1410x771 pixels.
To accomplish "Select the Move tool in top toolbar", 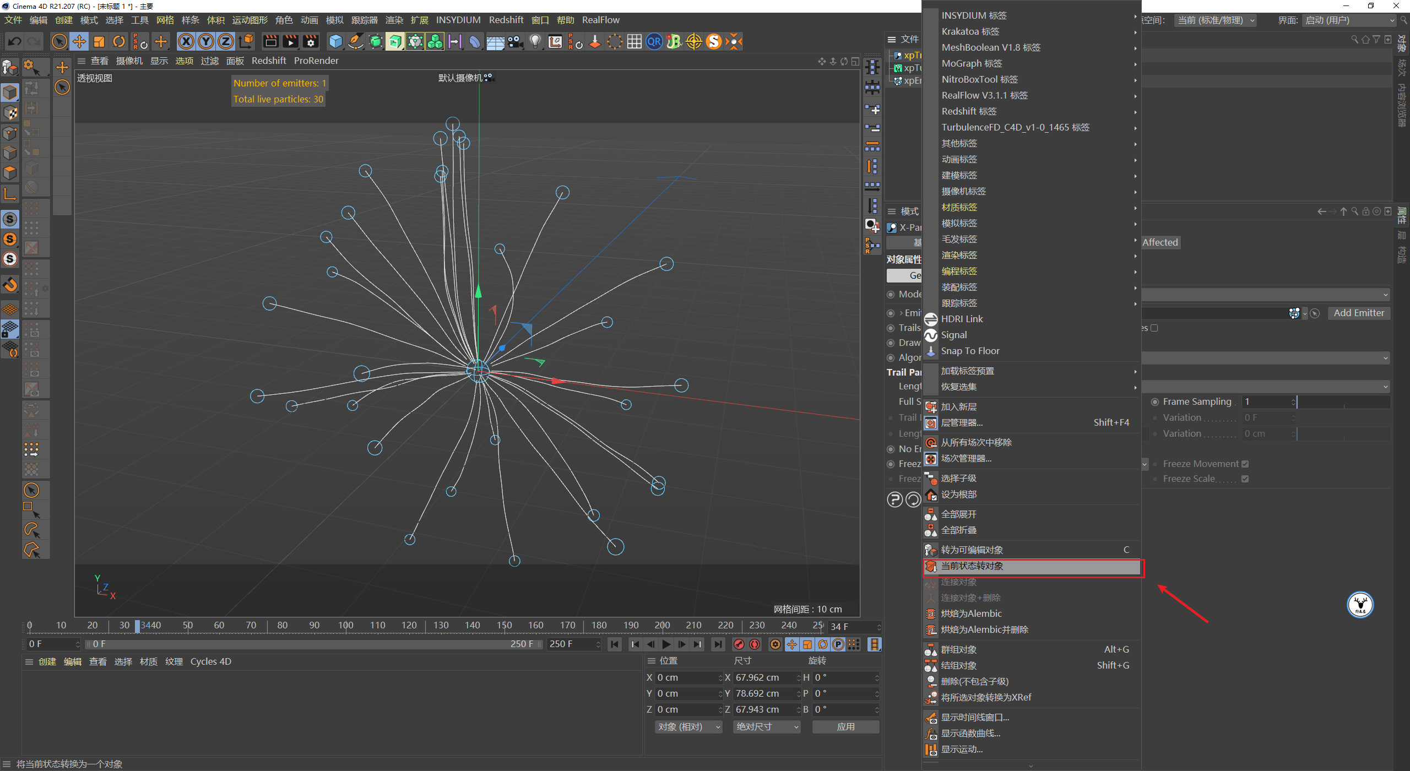I will pos(79,41).
